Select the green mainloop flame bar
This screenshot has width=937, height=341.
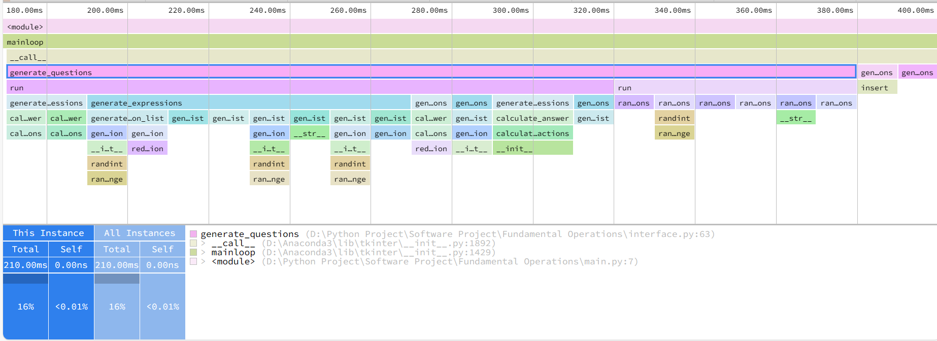click(x=470, y=42)
